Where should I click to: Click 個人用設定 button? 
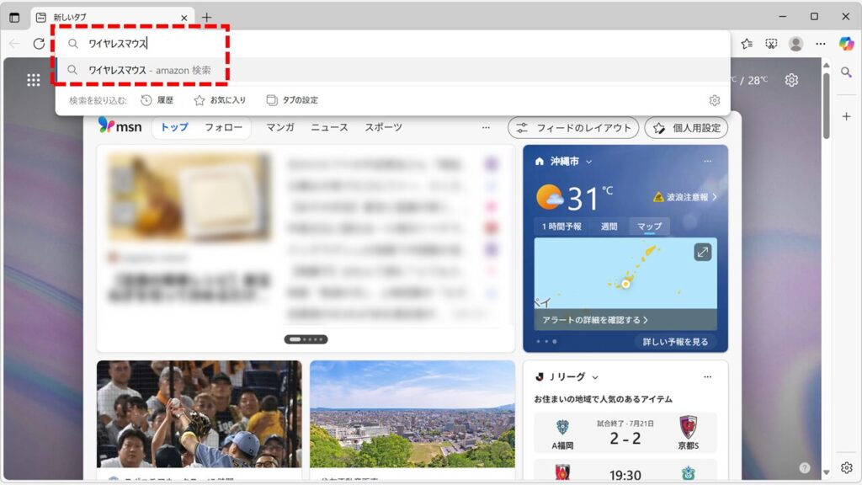coord(687,128)
